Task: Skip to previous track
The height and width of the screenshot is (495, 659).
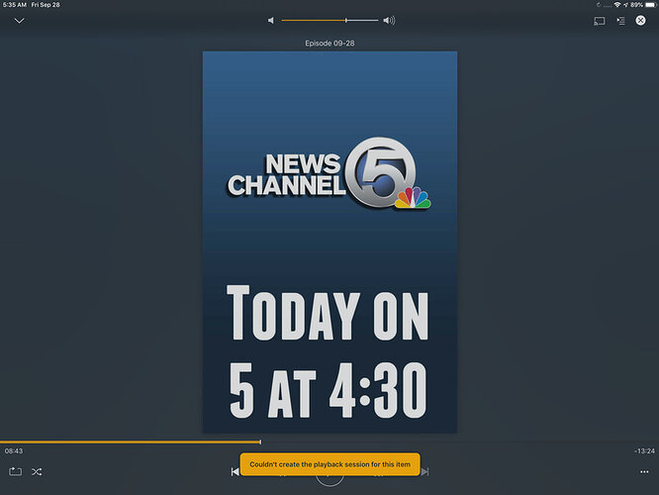Action: pyautogui.click(x=235, y=472)
